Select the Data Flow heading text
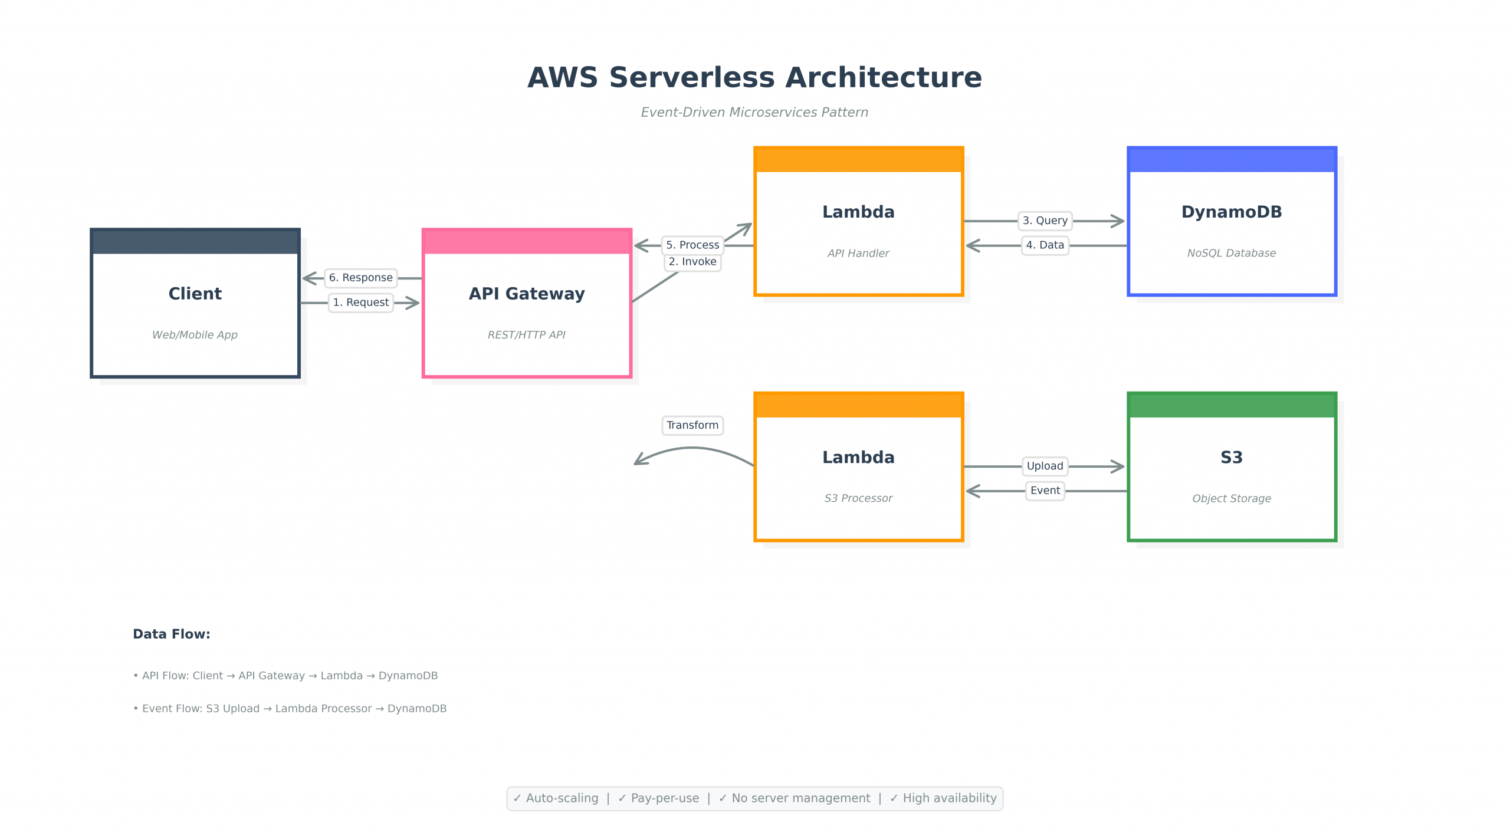1510x835 pixels. (171, 634)
